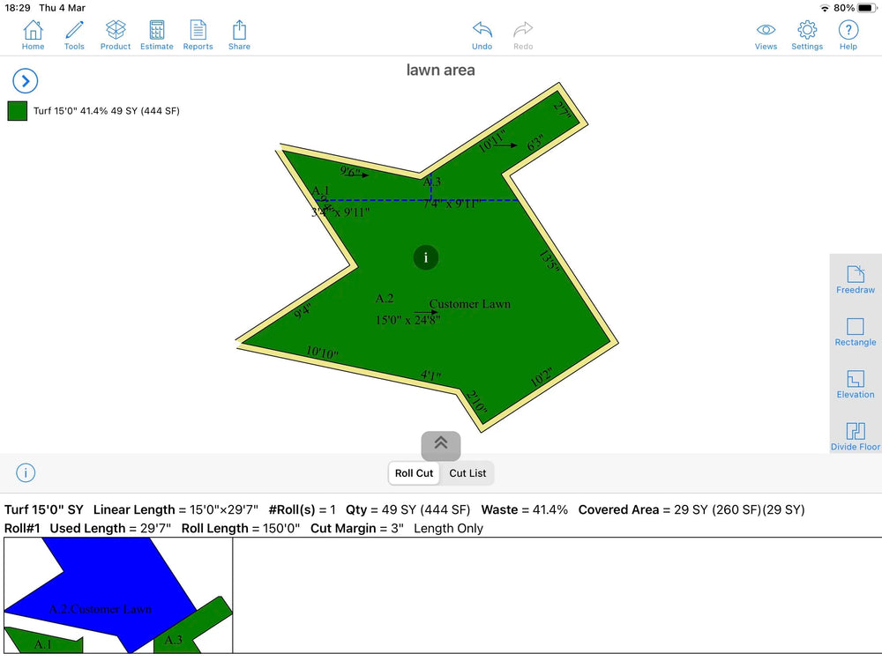Undo the last action

coord(482,34)
